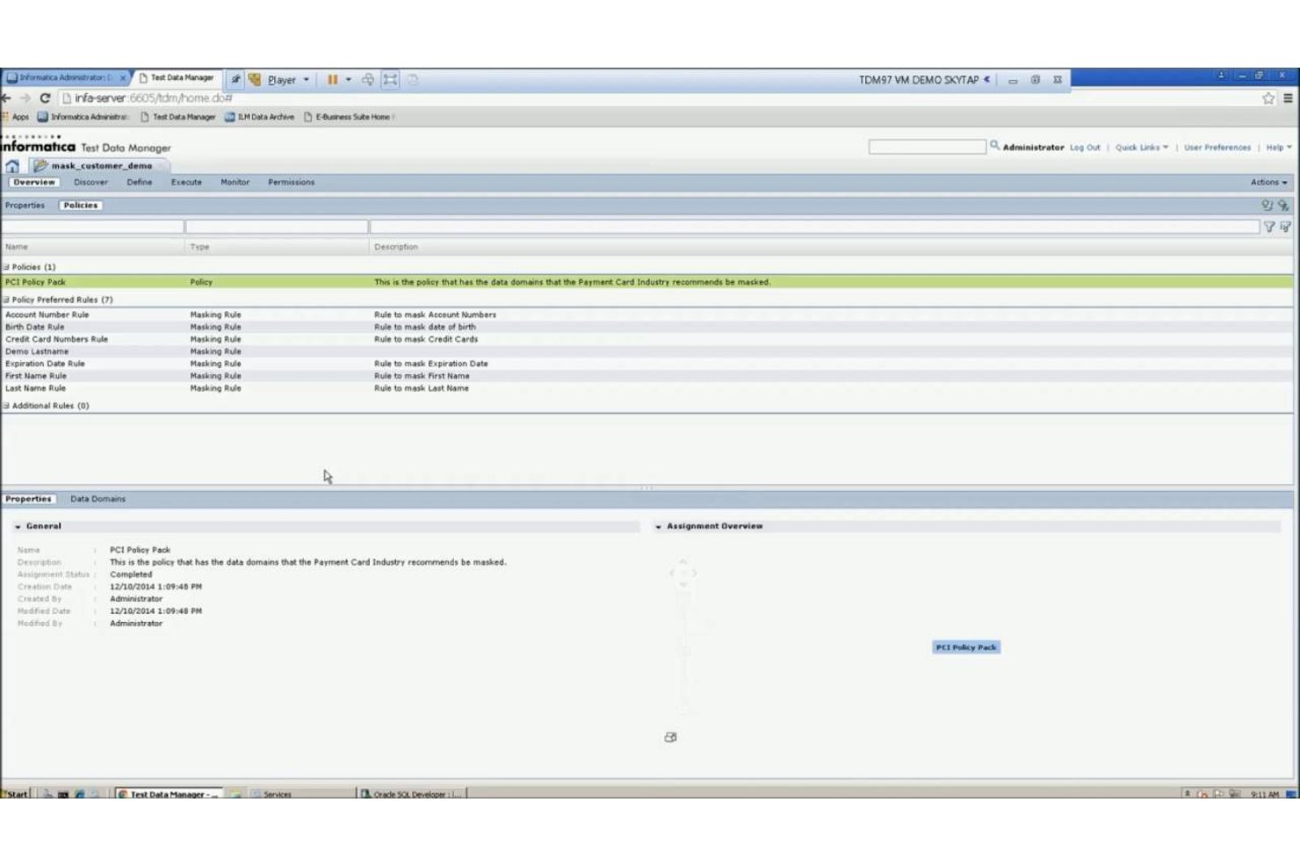The width and height of the screenshot is (1300, 867).
Task: Collapse the Policy Preferred Rules (7) group
Action: (6, 300)
